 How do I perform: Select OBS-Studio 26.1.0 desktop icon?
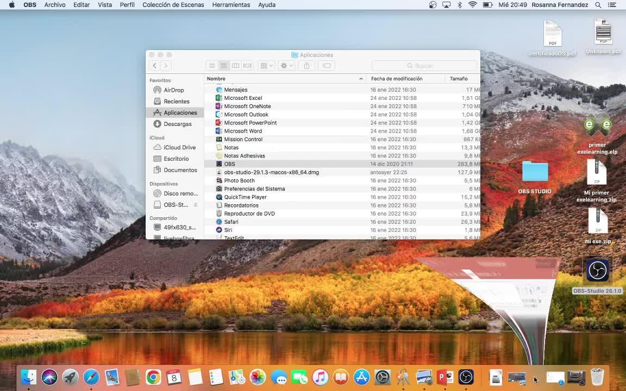[597, 275]
